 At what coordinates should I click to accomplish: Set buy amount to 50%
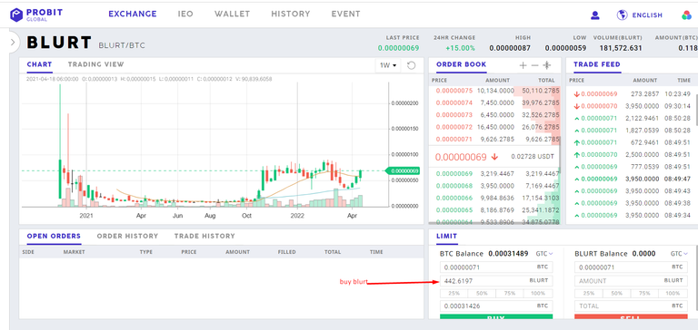(x=482, y=294)
